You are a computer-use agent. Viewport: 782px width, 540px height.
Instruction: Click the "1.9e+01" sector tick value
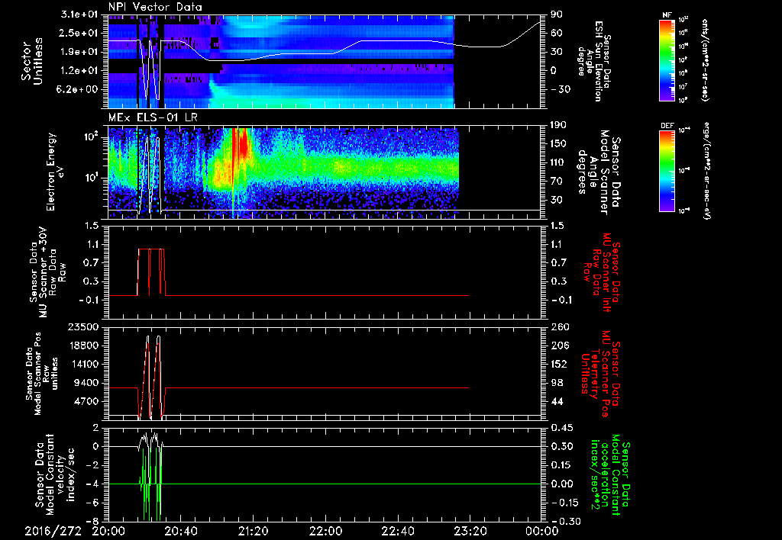click(x=79, y=52)
